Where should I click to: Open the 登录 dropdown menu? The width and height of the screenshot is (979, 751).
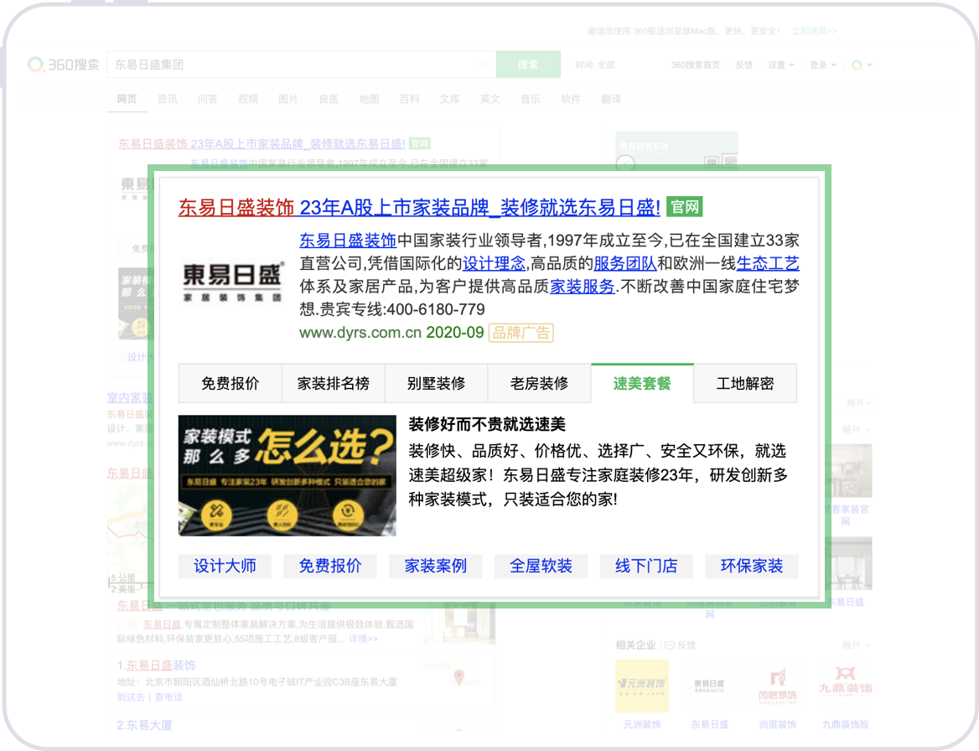click(822, 65)
